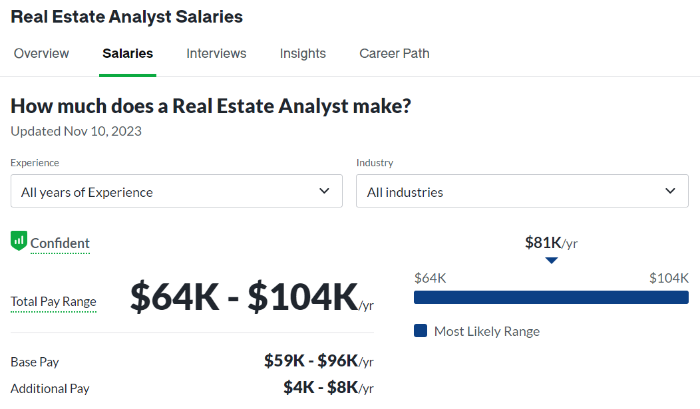Click the chevron in the Experience dropdown

click(x=325, y=191)
